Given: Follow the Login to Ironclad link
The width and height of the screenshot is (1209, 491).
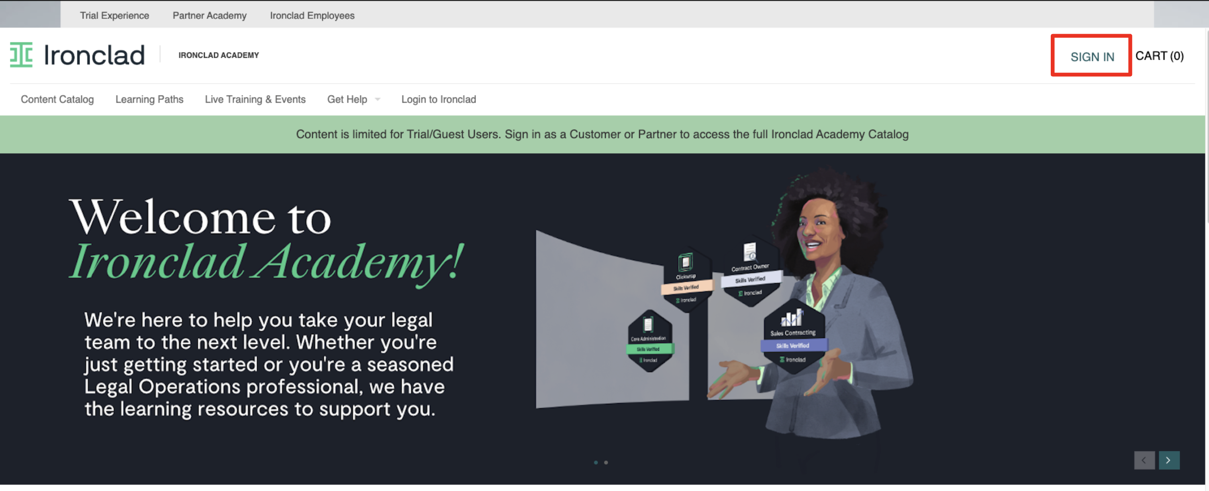Looking at the screenshot, I should (438, 99).
